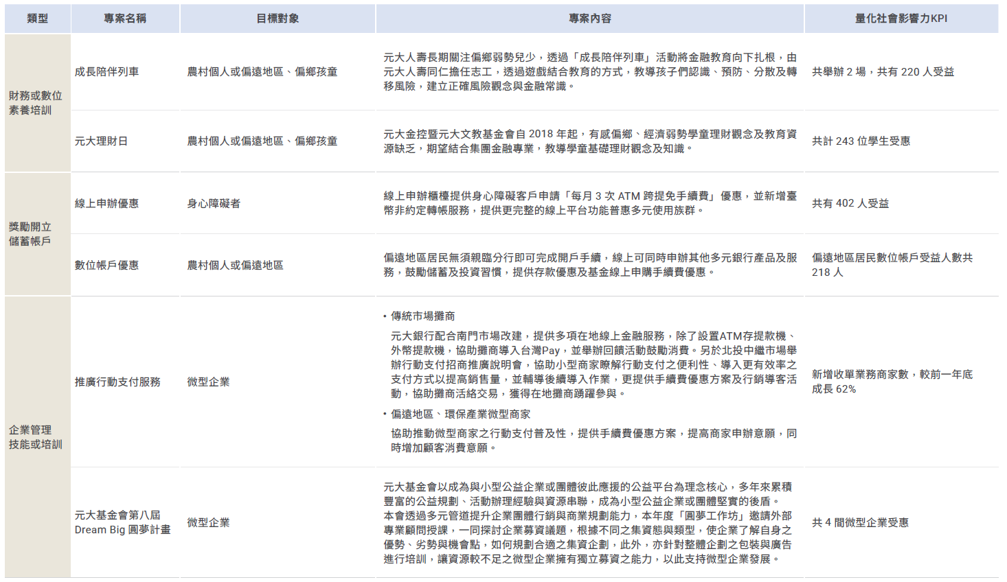
Task: Click KPI 共有 402 人受益
Action: (x=850, y=203)
